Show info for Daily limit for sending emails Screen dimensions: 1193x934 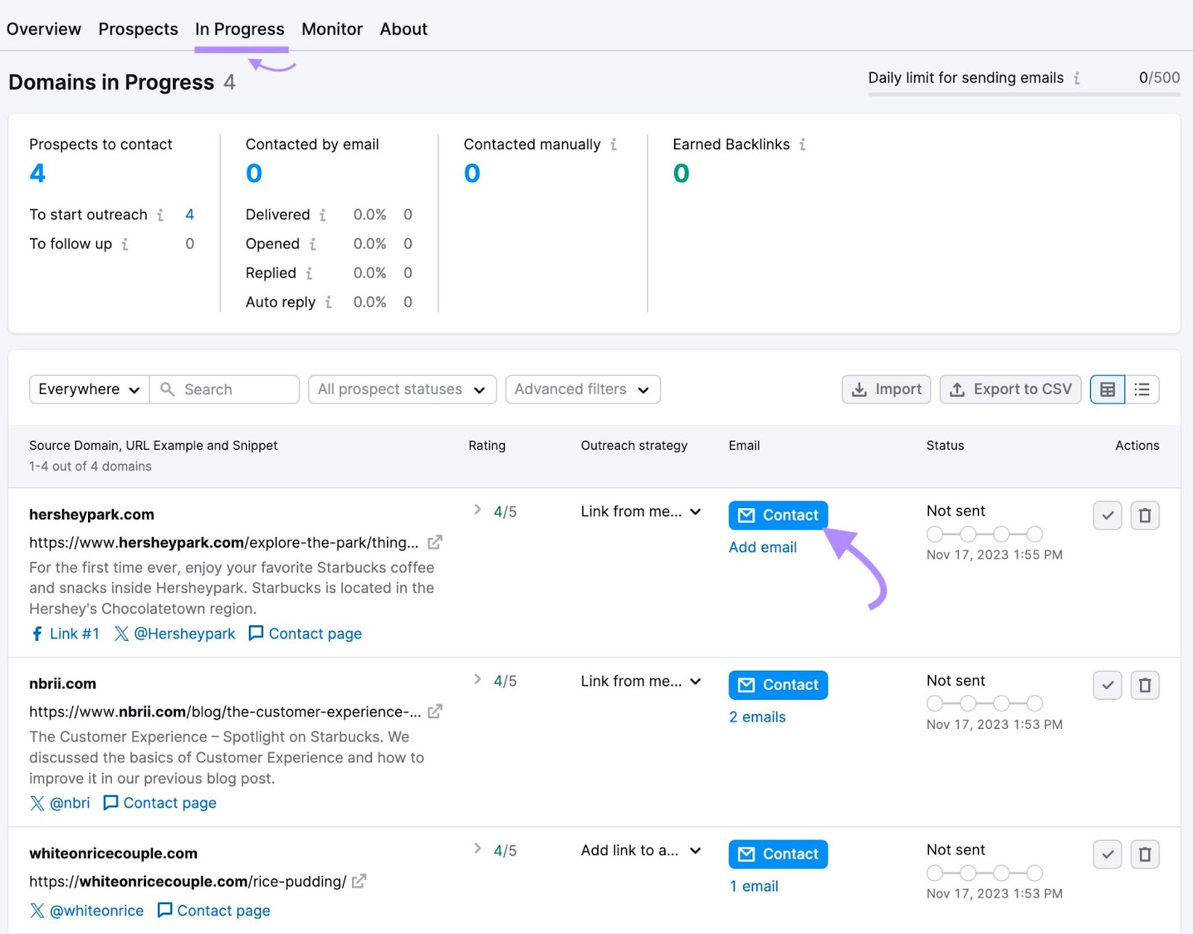(x=1077, y=78)
